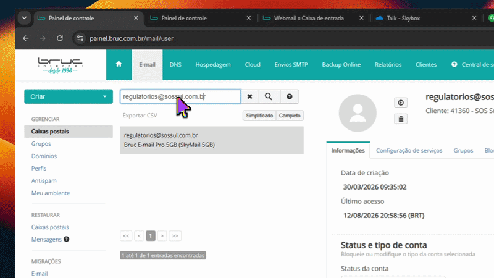The width and height of the screenshot is (494, 278).
Task: Click the browser back arrow
Action: click(x=26, y=38)
